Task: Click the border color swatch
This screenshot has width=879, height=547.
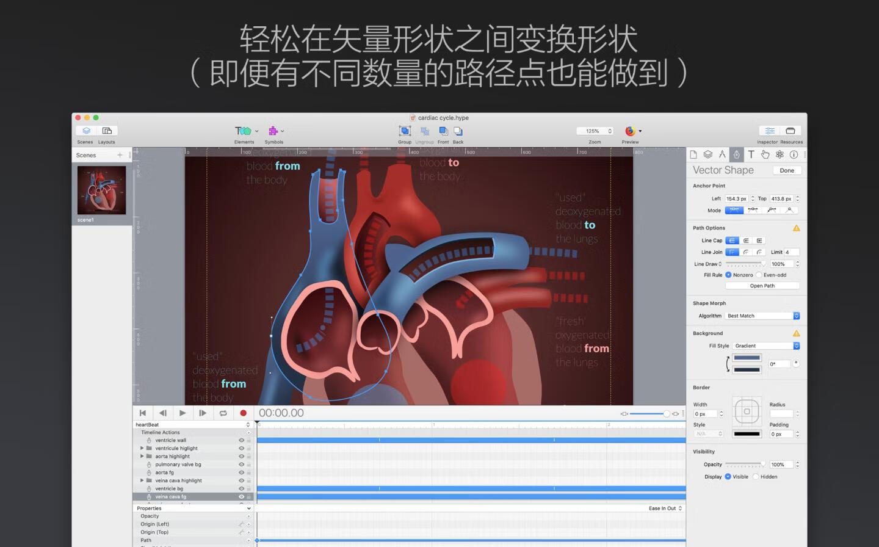Action: click(747, 434)
